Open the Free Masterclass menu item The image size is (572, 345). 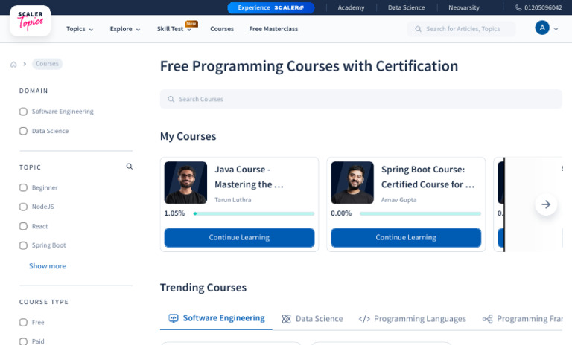tap(273, 29)
